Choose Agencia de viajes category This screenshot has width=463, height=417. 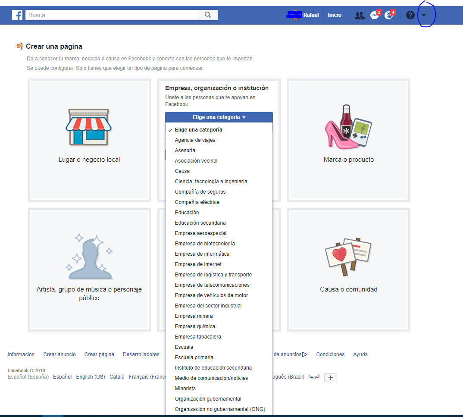pyautogui.click(x=219, y=140)
